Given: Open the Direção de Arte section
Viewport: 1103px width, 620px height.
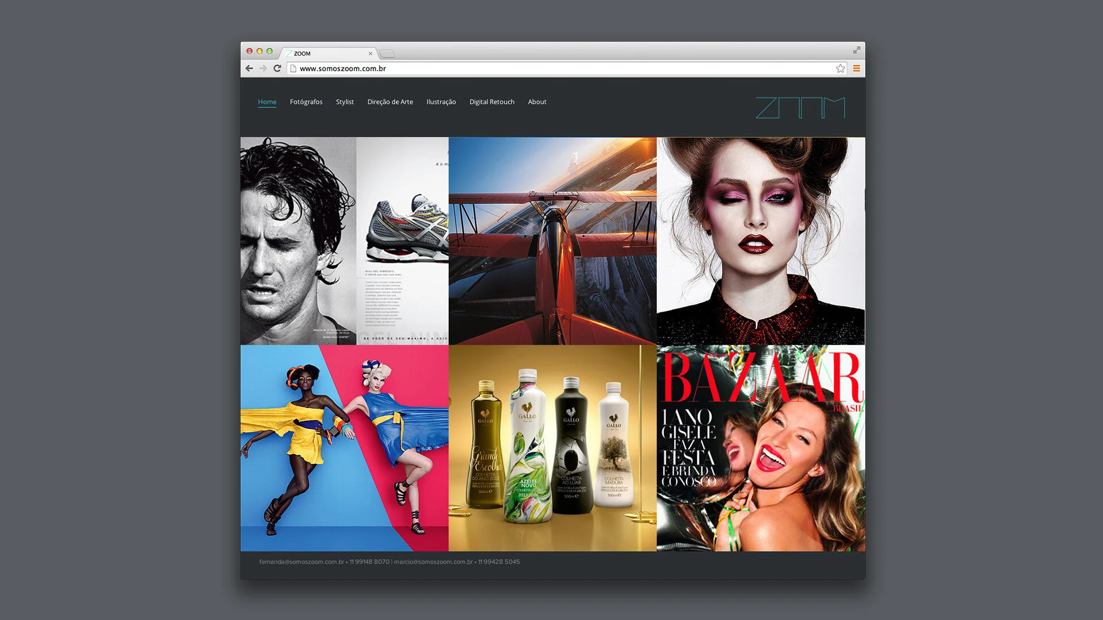Looking at the screenshot, I should point(391,102).
